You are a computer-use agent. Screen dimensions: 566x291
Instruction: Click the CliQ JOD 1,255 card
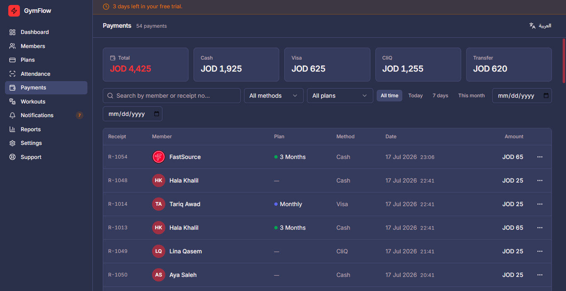point(418,65)
